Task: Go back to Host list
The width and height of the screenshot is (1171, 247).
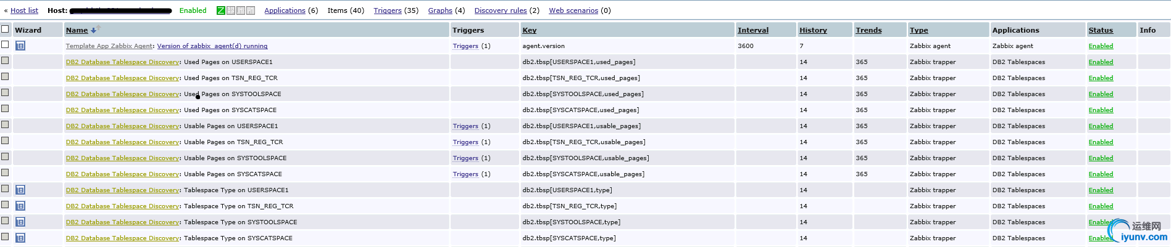Action: click(x=24, y=10)
